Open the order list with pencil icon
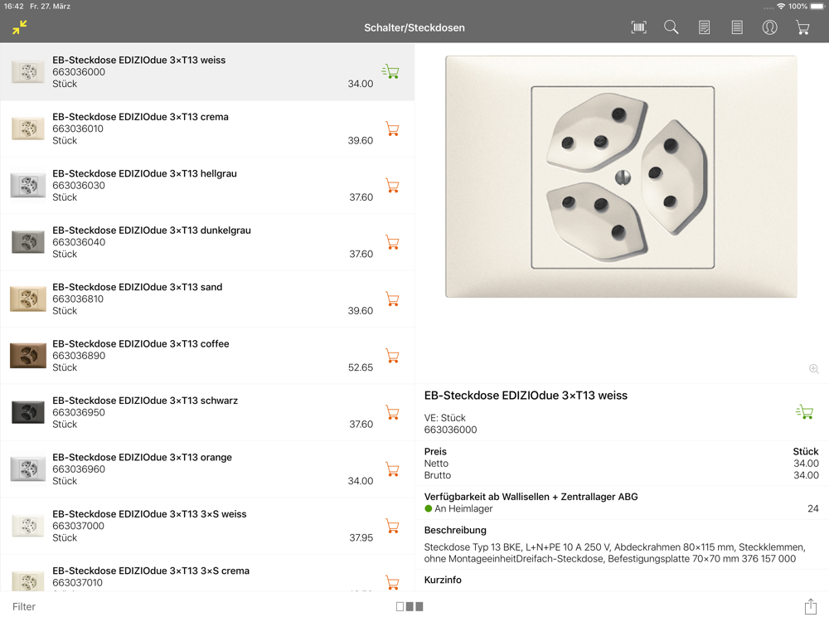The height and width of the screenshot is (622, 829). (704, 27)
